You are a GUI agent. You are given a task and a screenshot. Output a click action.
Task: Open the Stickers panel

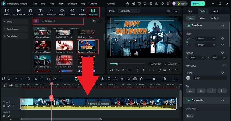[x=82, y=12]
